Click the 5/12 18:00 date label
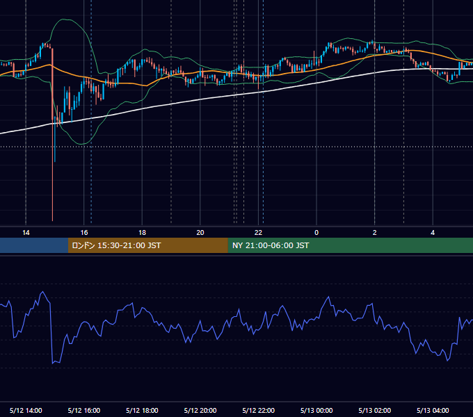Image resolution: width=473 pixels, height=417 pixels. click(x=142, y=410)
